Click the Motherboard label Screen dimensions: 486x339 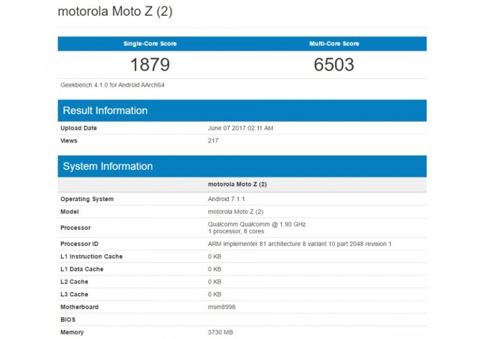pyautogui.click(x=79, y=307)
